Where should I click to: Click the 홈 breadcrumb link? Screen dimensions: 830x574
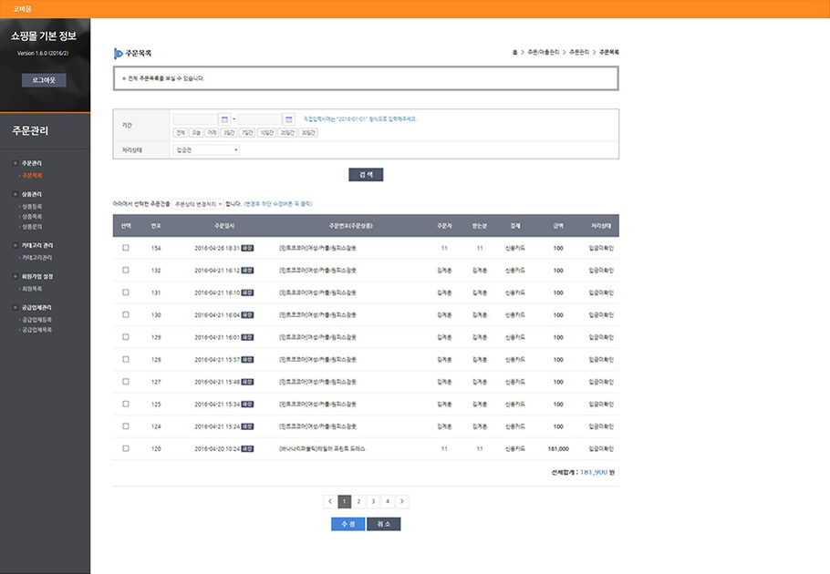click(515, 52)
